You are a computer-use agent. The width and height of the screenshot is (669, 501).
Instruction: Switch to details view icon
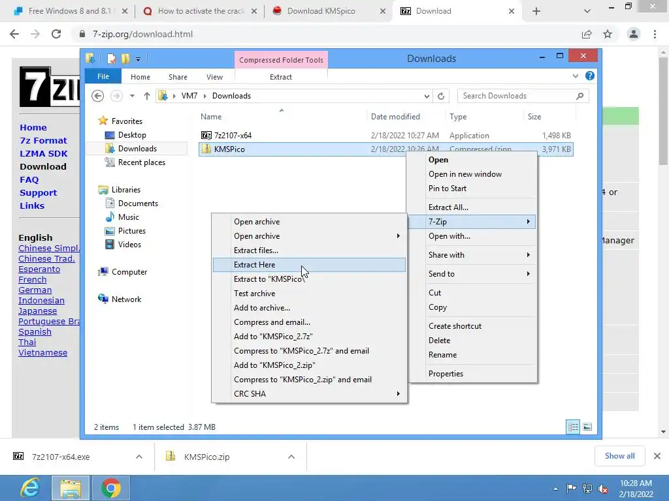click(x=573, y=427)
